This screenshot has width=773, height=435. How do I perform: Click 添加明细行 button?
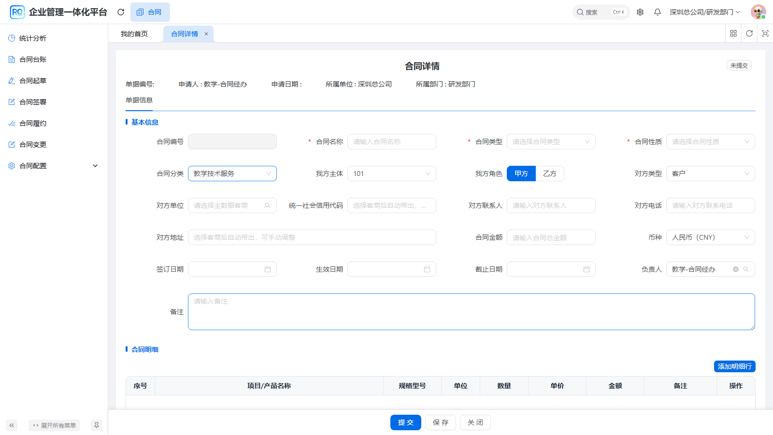735,366
